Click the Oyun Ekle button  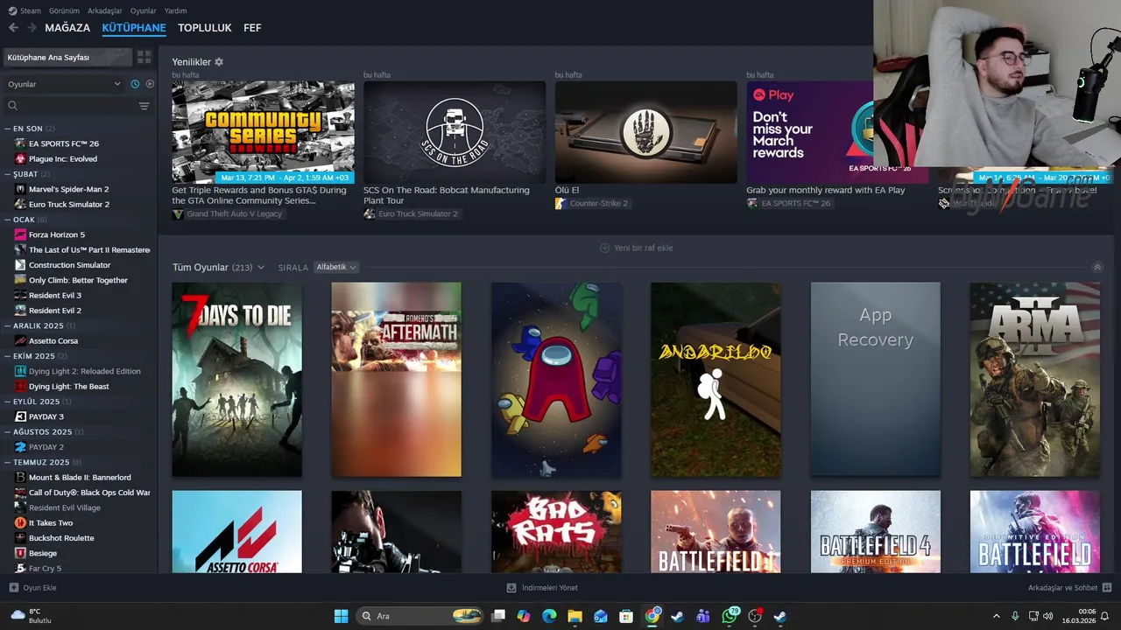[32, 588]
